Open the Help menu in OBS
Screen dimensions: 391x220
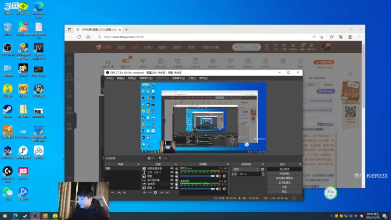point(203,78)
